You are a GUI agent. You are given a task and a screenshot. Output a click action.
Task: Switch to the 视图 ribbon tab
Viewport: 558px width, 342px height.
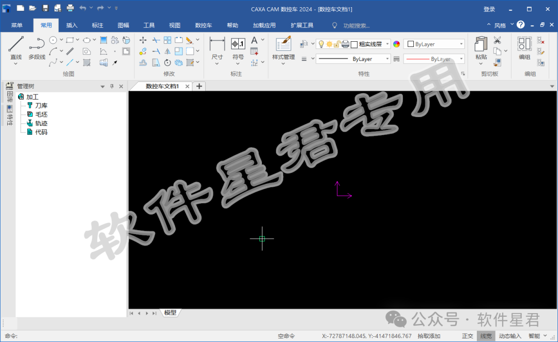pyautogui.click(x=175, y=25)
